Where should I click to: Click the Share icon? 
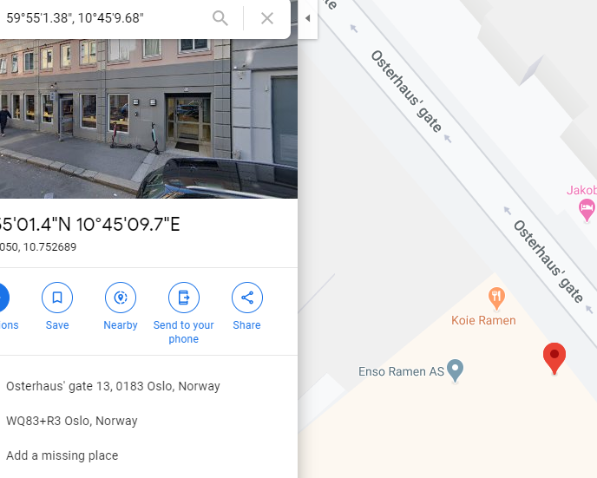[246, 298]
